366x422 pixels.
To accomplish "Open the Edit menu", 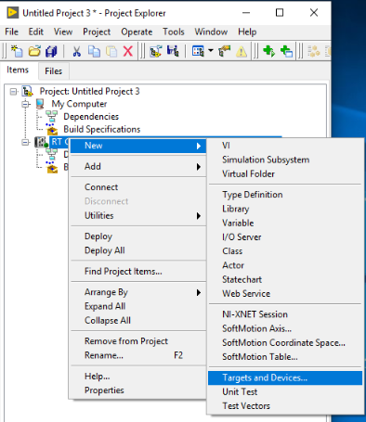I will click(x=36, y=32).
